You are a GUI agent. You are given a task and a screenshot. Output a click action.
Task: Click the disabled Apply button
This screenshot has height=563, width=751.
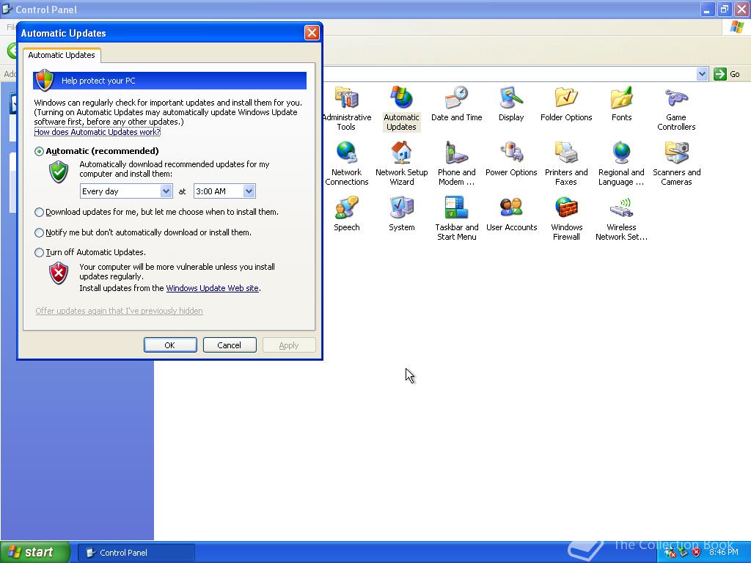(x=289, y=345)
